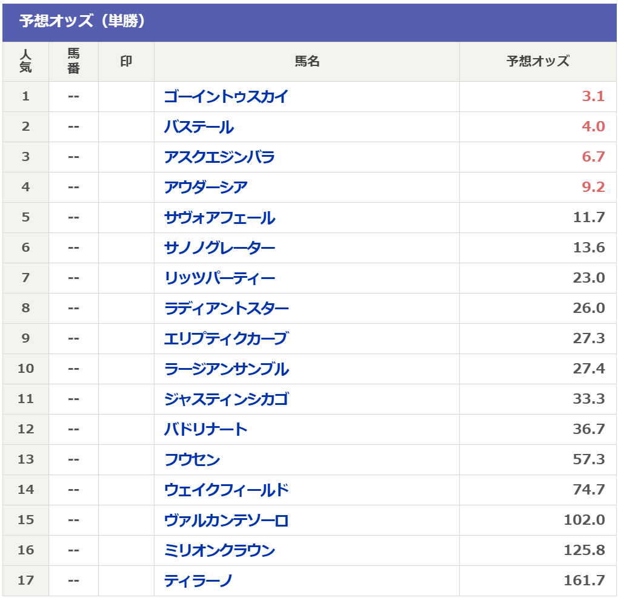Image resolution: width=618 pixels, height=598 pixels.
Task: Click the ミリオンクラウン link
Action: (x=219, y=550)
